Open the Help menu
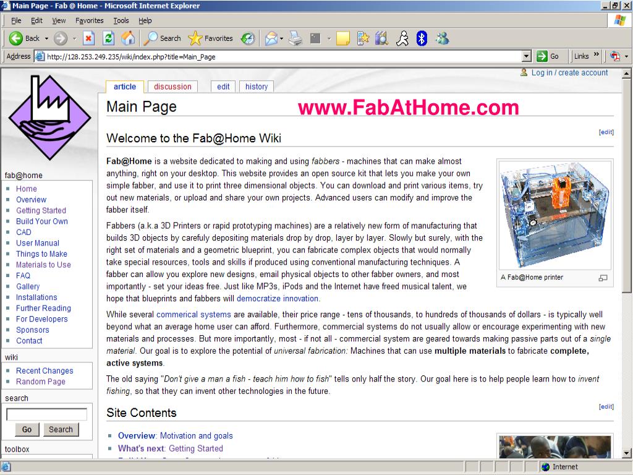Image resolution: width=633 pixels, height=475 pixels. click(145, 20)
